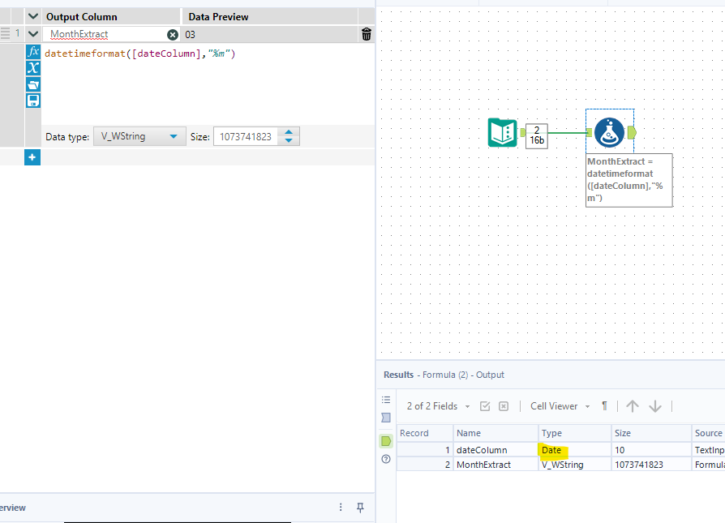Increase Size using the stepper up arrow

click(x=289, y=132)
